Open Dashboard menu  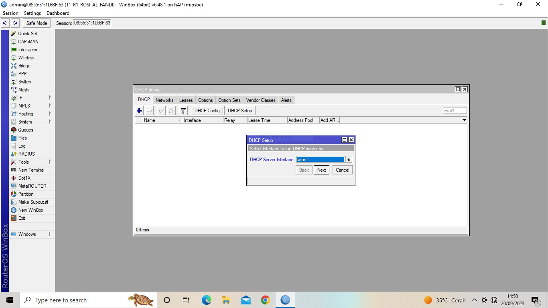click(x=58, y=13)
